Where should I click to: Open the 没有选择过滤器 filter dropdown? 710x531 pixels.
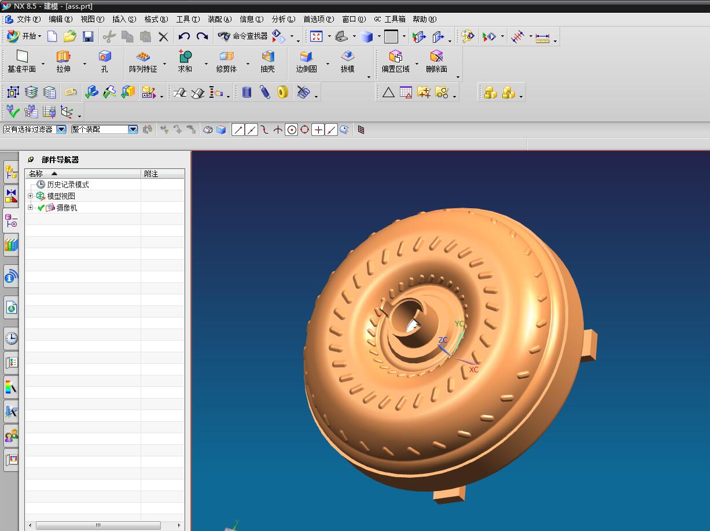click(x=61, y=130)
